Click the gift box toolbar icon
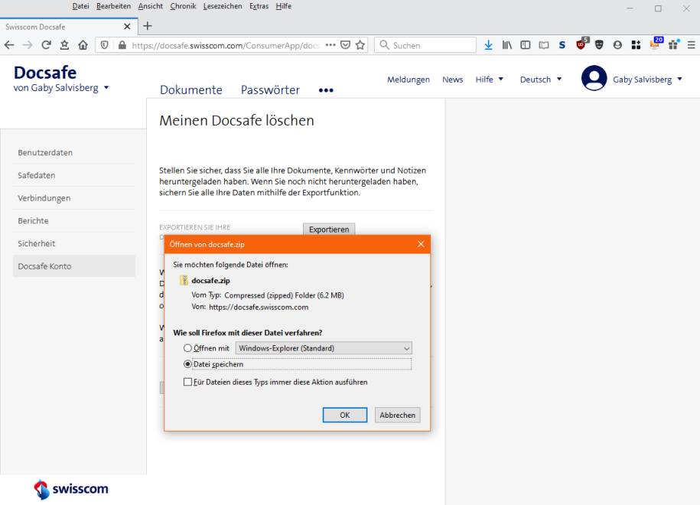The width and height of the screenshot is (700, 505). coord(673,44)
